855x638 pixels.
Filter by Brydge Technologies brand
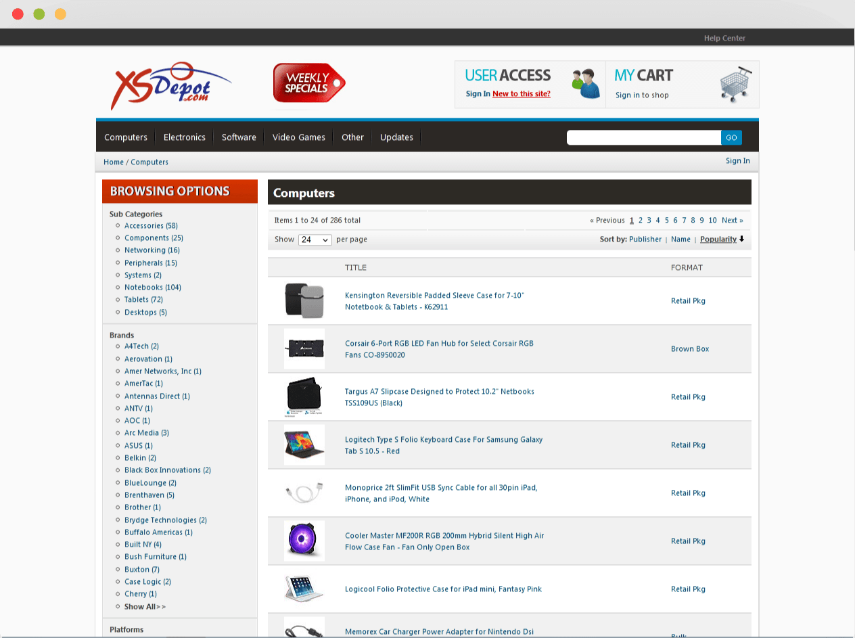click(x=166, y=520)
